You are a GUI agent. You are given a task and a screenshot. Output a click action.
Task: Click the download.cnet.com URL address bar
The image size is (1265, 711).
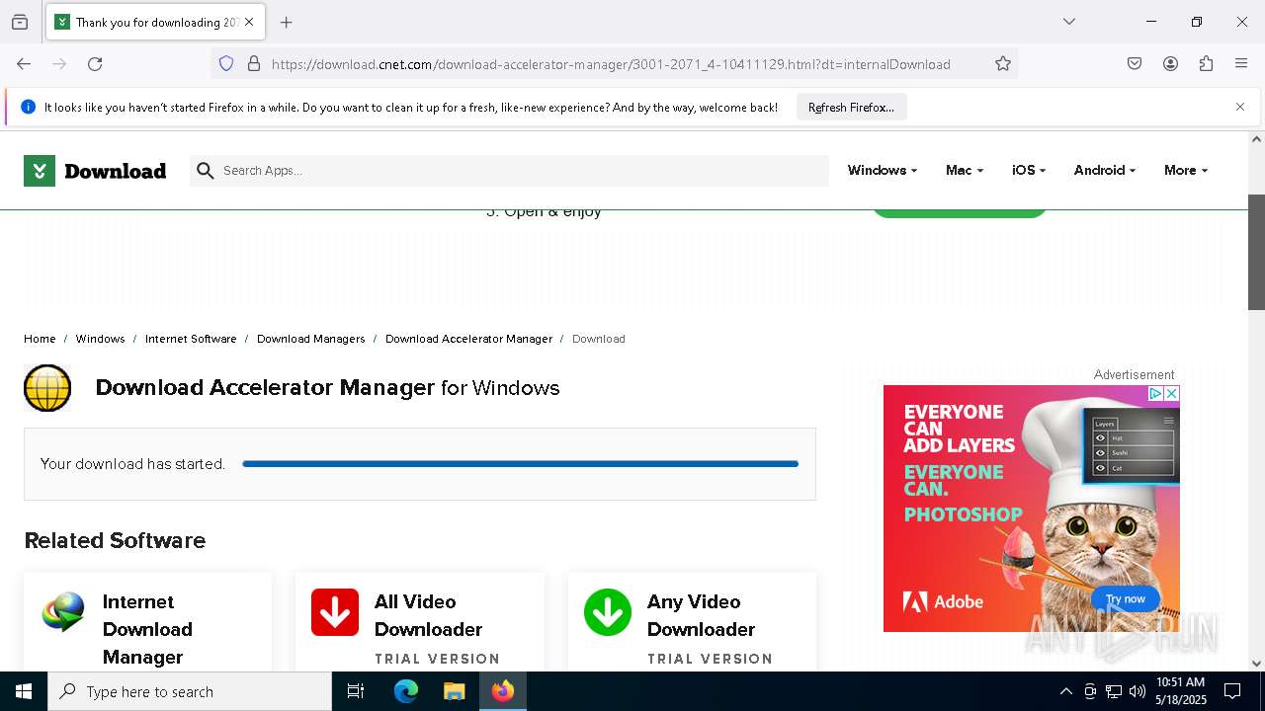coord(611,64)
